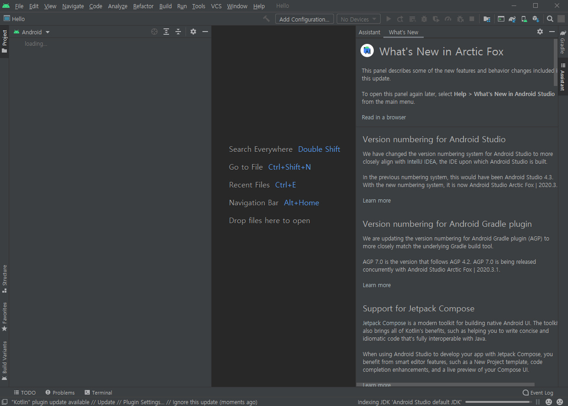568x406 pixels.
Task: Click Sync Project with Gradle Files icon
Action: point(513,19)
